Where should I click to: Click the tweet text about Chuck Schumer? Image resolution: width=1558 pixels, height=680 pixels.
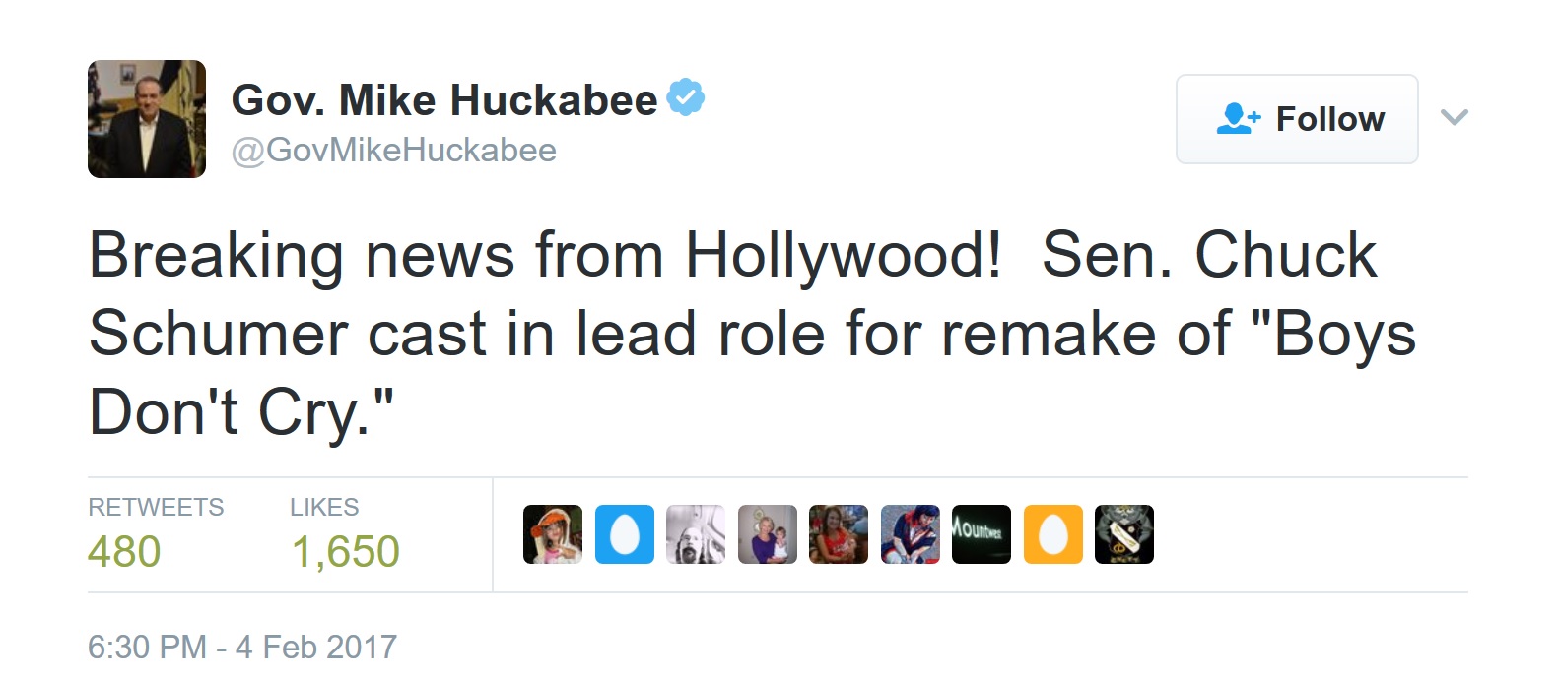click(749, 333)
